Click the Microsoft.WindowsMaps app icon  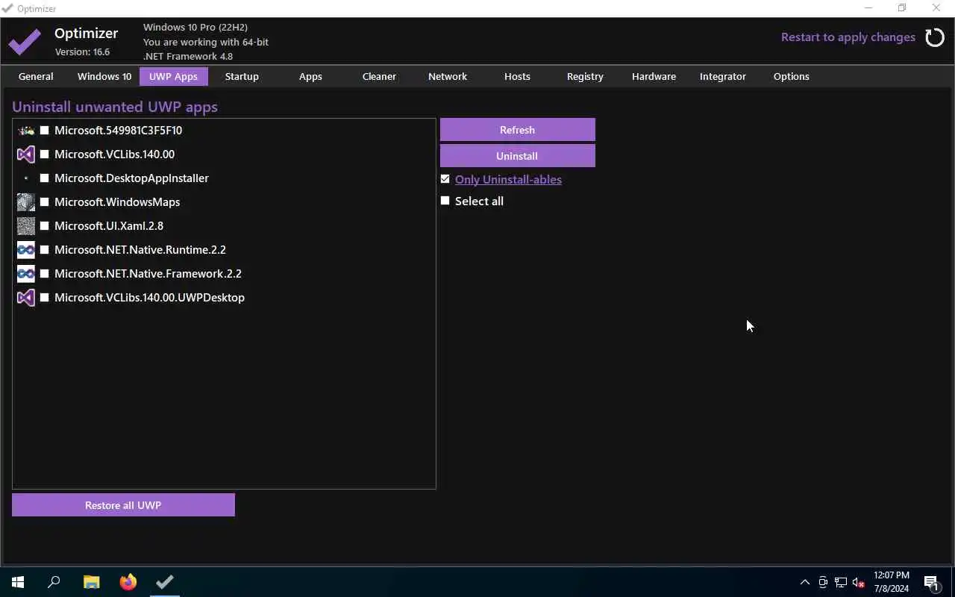(x=26, y=202)
